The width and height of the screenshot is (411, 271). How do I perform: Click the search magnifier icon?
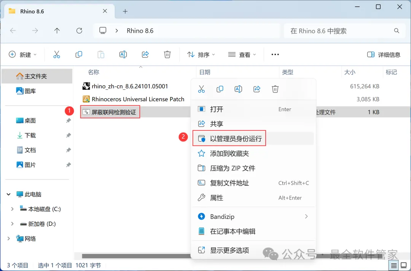[397, 31]
